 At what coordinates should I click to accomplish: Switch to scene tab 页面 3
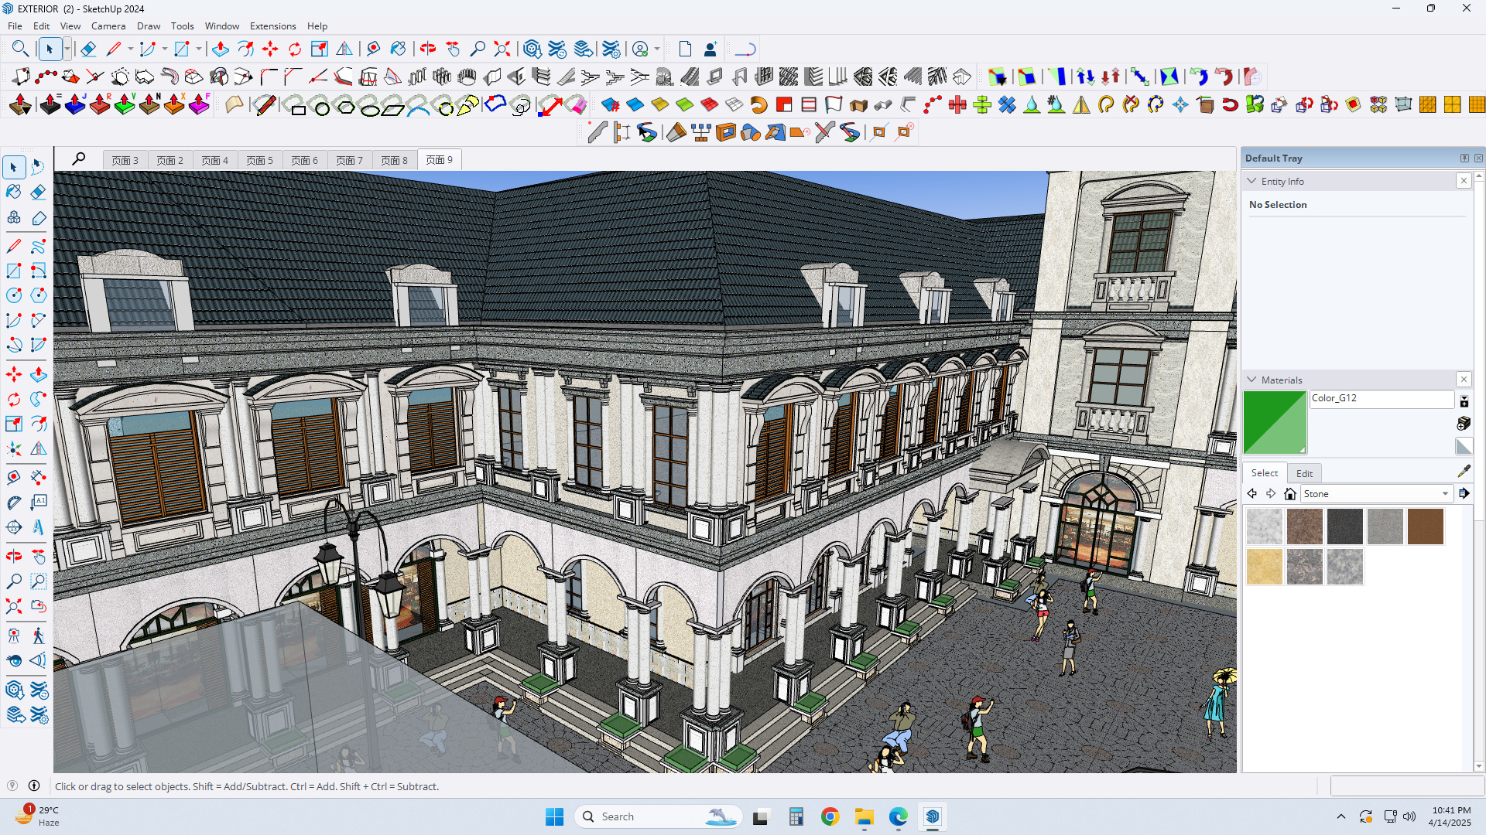[125, 160]
